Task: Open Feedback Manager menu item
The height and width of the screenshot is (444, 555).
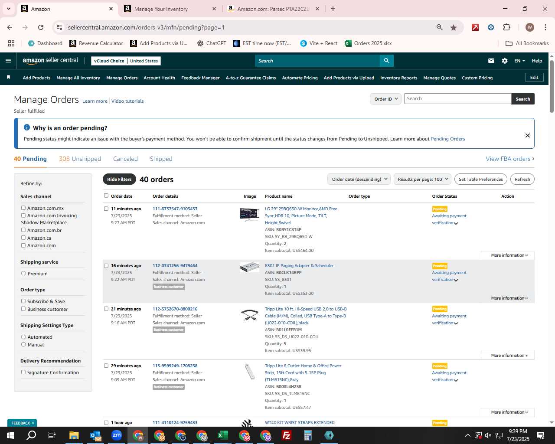Action: [200, 78]
